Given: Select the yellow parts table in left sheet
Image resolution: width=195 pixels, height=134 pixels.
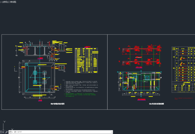Looking at the screenshot, I should point(86,60).
